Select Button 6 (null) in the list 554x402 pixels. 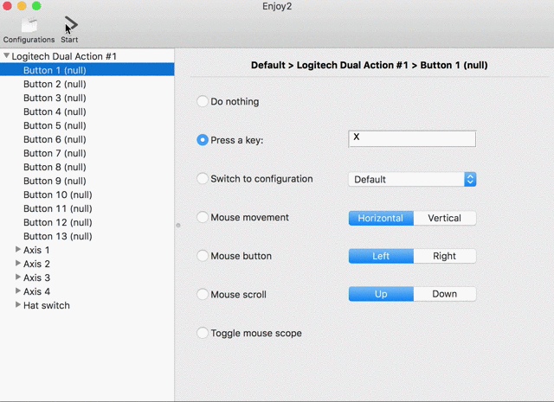[87, 139]
